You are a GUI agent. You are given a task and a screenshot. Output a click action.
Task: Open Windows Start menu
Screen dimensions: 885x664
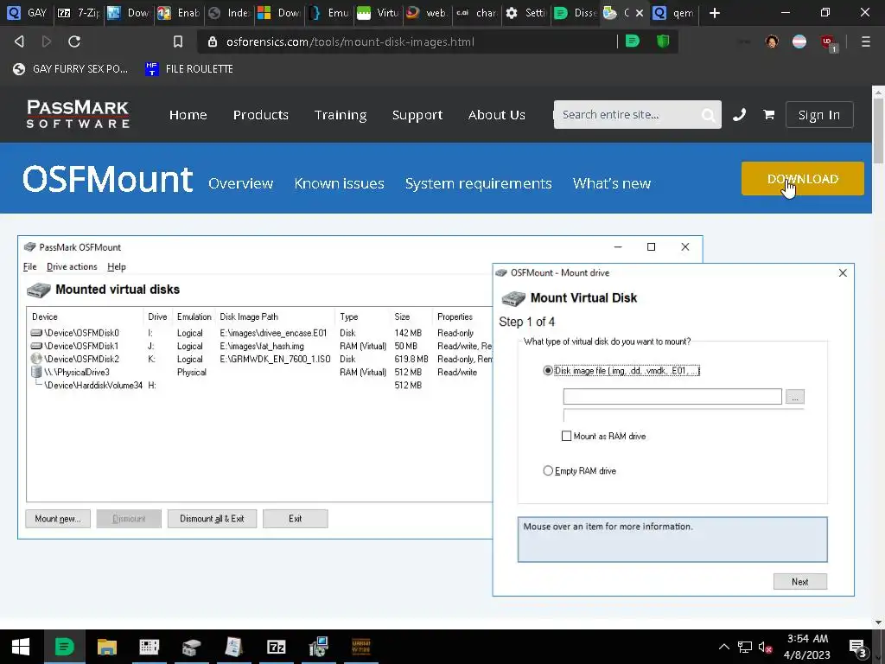pyautogui.click(x=21, y=647)
